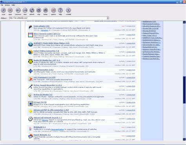
Task: Click the Active DJ Studio speaker icon
Action: click(x=30, y=95)
